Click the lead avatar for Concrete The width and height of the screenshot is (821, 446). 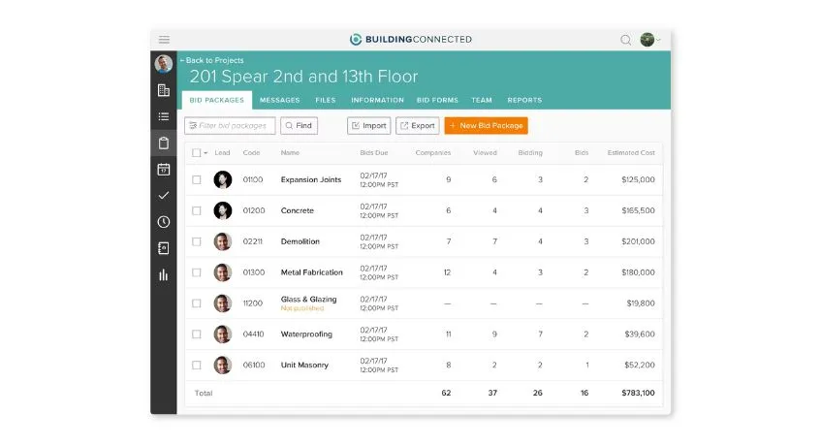click(x=223, y=210)
